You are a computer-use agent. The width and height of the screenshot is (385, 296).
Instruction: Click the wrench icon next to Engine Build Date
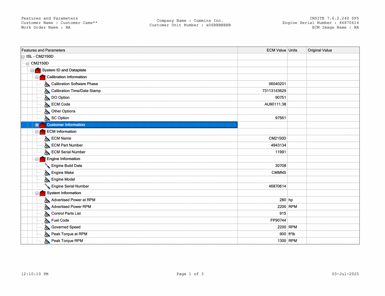47,166
